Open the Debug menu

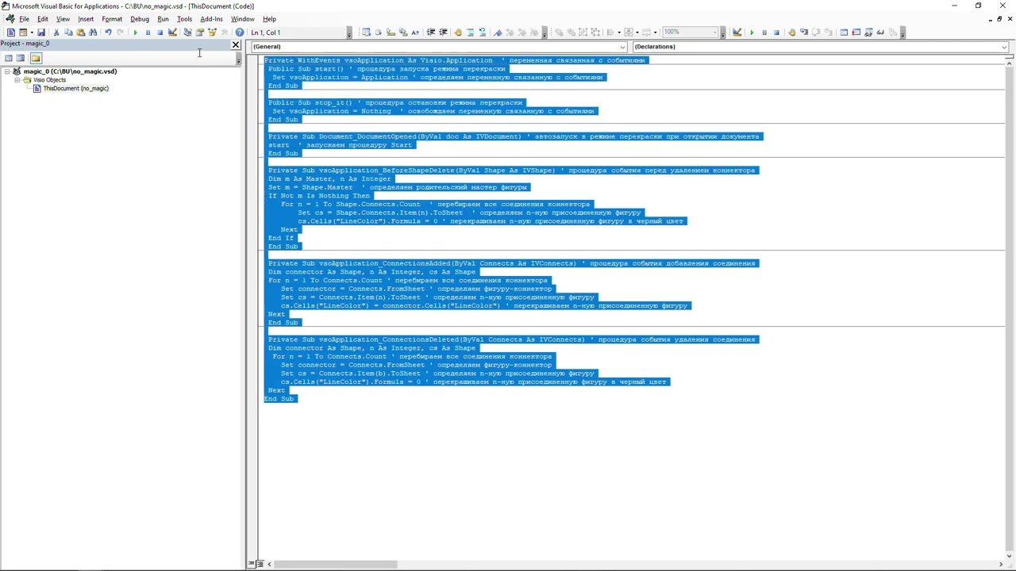coord(140,19)
